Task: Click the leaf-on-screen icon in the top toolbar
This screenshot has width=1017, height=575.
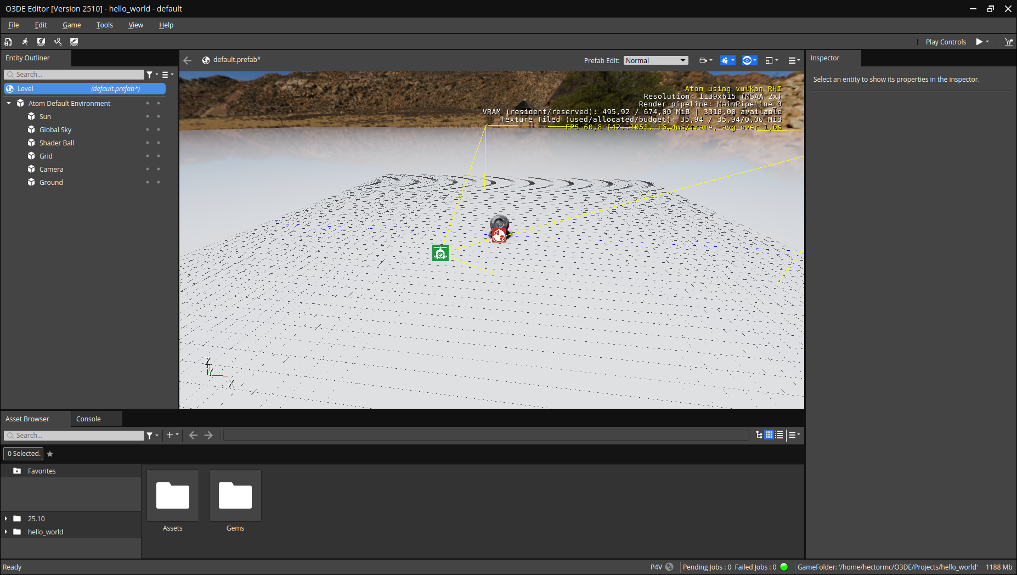Action: tap(41, 42)
